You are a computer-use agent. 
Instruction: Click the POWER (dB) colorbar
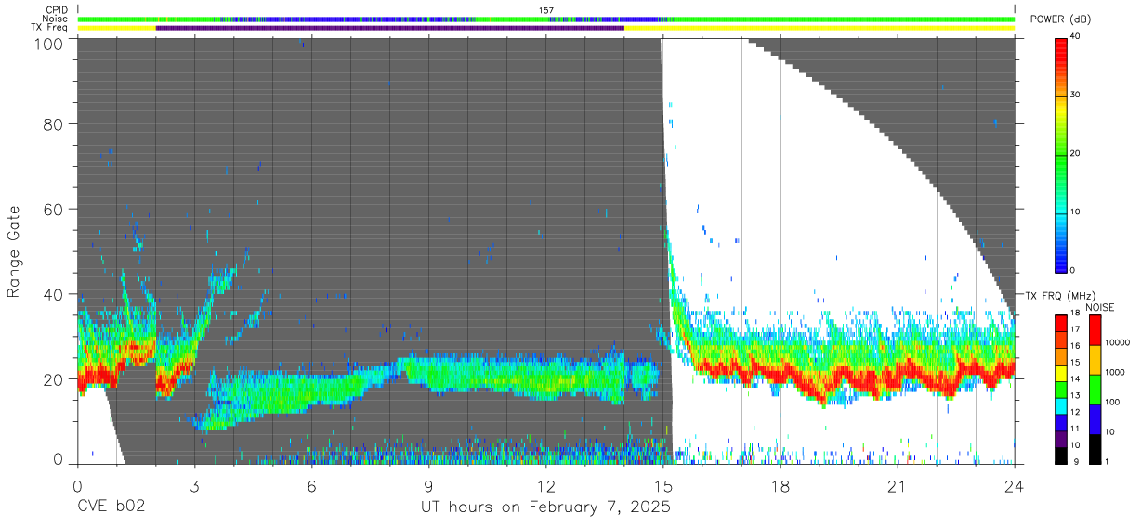(x=1061, y=154)
